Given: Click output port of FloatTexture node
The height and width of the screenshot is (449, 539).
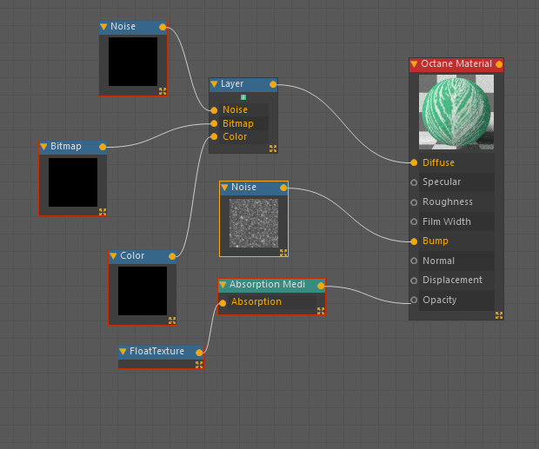Looking at the screenshot, I should pos(199,353).
